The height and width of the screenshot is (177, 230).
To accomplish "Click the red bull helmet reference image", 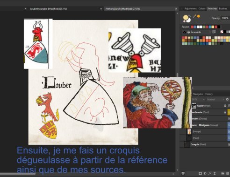I will [x=38, y=44].
